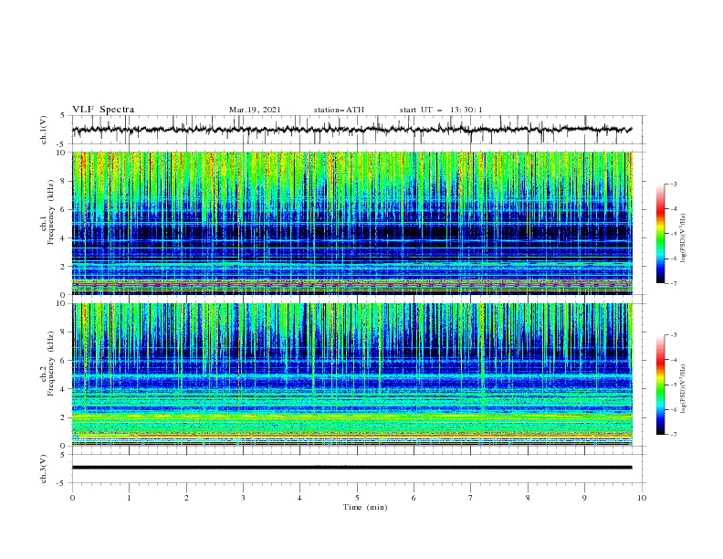The width and height of the screenshot is (723, 559).
Task: Click the 'ch.3(V)' axis label
Action: click(43, 469)
